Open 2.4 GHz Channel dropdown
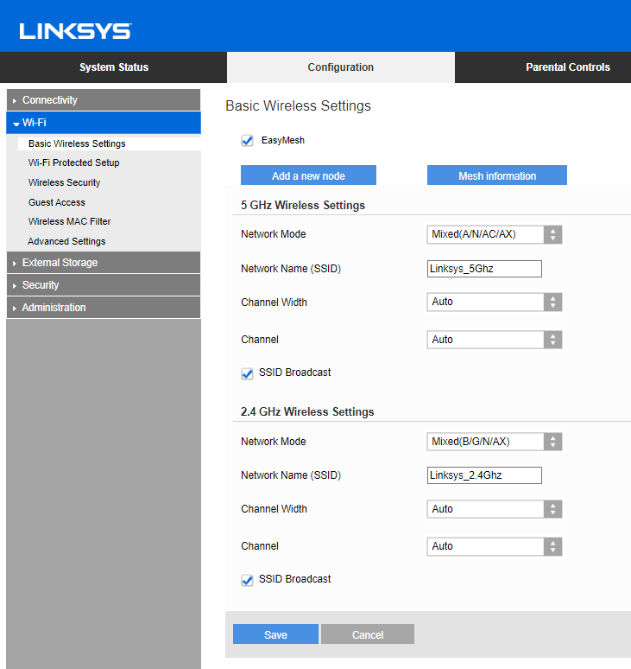The width and height of the screenshot is (631, 669). tap(495, 546)
